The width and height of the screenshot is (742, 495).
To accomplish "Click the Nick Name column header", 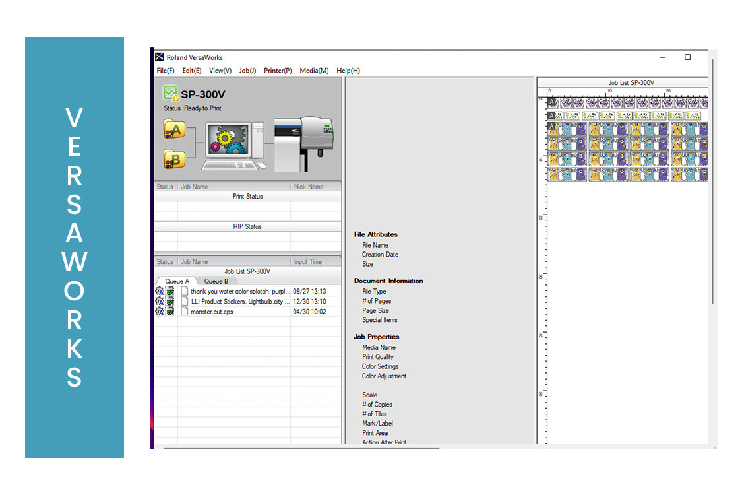I will pyautogui.click(x=316, y=187).
